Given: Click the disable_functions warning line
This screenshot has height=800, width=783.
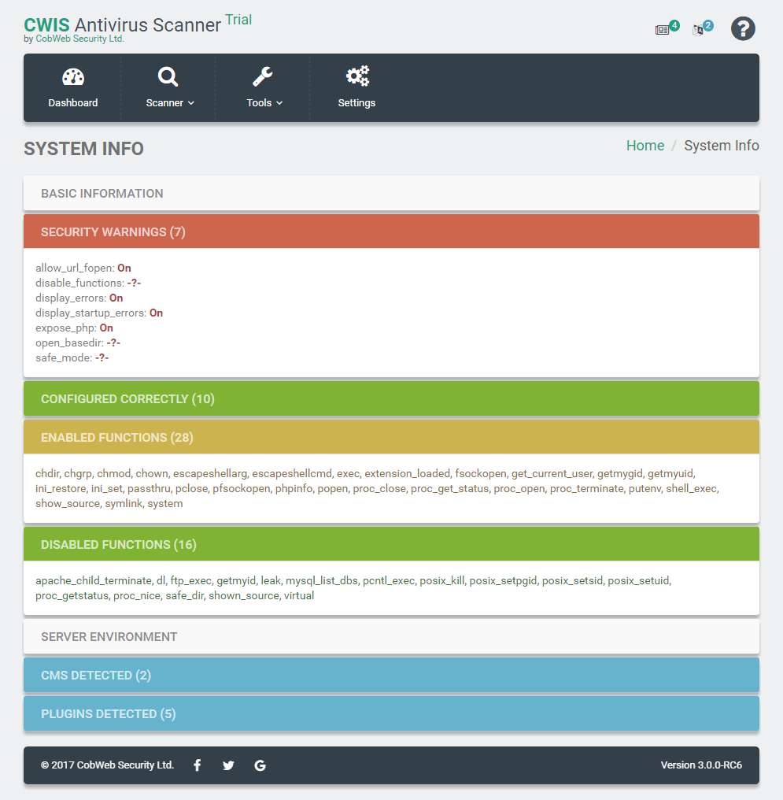Looking at the screenshot, I should (88, 283).
